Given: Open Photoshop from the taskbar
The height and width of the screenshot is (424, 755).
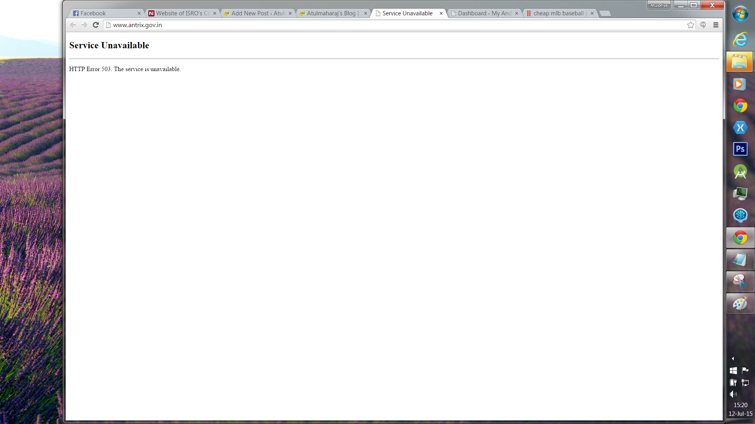Looking at the screenshot, I should click(740, 149).
